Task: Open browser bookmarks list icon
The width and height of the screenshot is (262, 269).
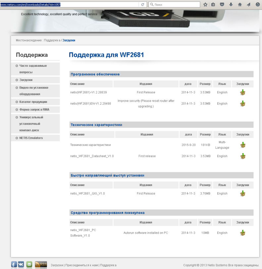Action: 213,5
